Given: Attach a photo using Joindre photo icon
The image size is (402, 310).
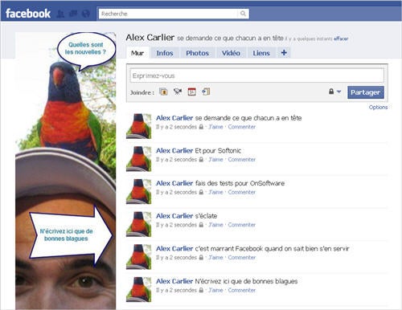Looking at the screenshot, I should point(163,92).
